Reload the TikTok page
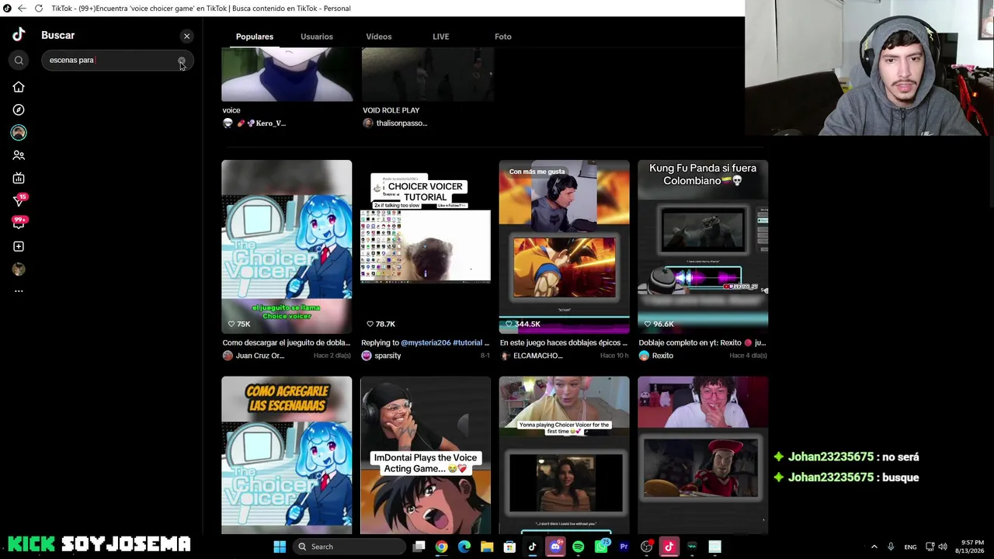Image resolution: width=994 pixels, height=559 pixels. [38, 9]
